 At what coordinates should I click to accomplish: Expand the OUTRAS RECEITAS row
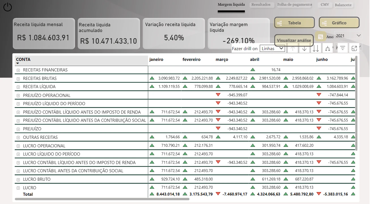tap(18, 137)
